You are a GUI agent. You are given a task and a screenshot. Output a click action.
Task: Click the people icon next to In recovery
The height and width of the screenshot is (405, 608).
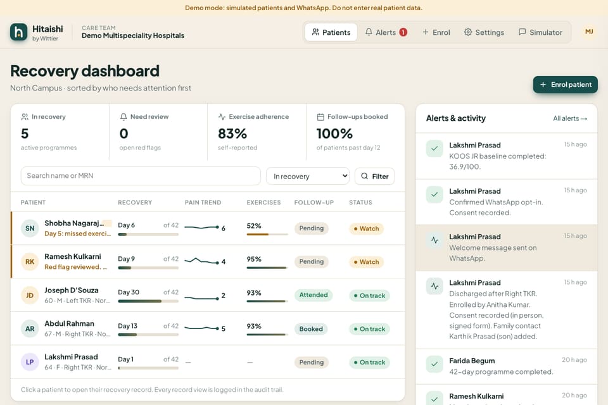pos(25,116)
